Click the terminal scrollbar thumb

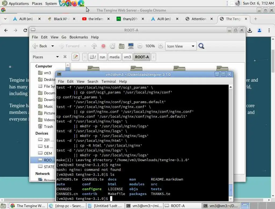[231, 190]
